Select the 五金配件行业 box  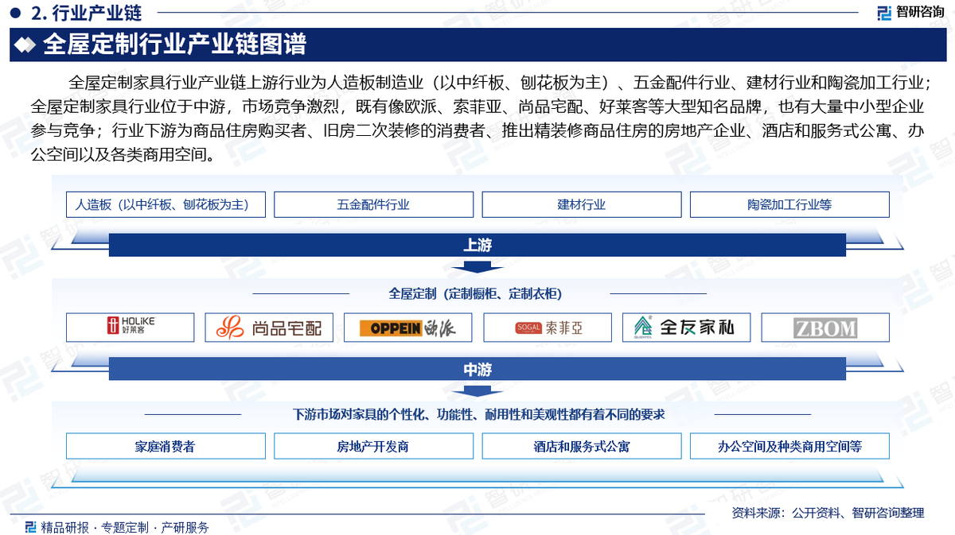373,204
